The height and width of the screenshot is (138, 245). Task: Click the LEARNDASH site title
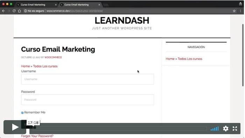(122, 20)
